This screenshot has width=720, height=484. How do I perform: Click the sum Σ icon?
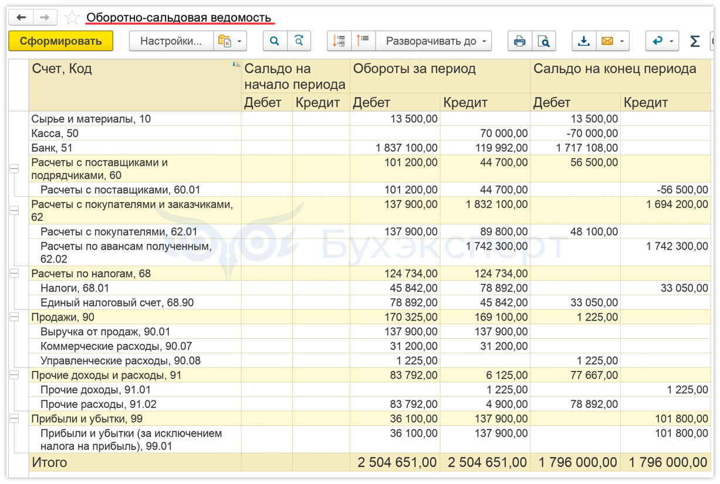point(695,41)
